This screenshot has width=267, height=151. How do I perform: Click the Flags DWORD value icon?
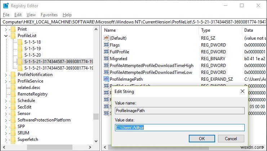[x=106, y=45]
